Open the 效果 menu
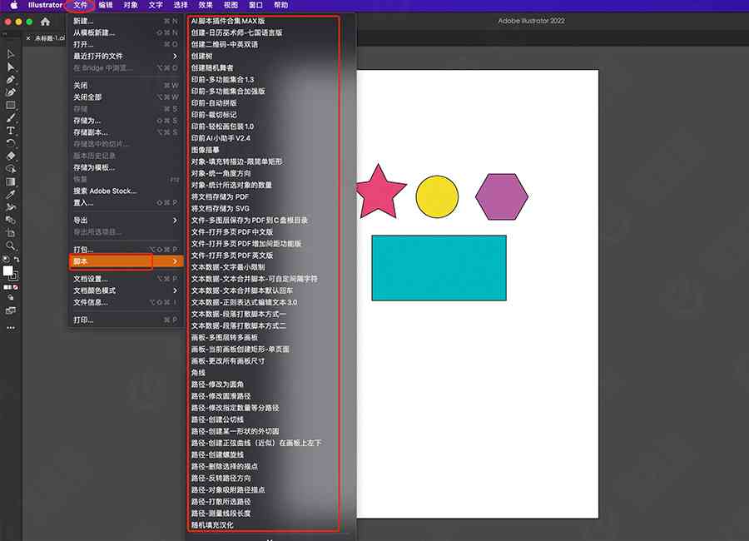This screenshot has width=749, height=541. 206,5
